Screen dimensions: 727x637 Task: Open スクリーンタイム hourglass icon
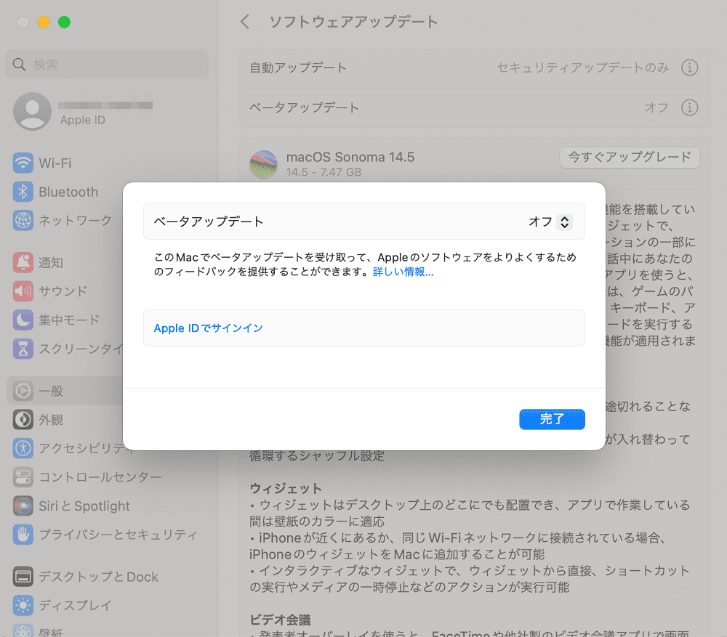(23, 349)
